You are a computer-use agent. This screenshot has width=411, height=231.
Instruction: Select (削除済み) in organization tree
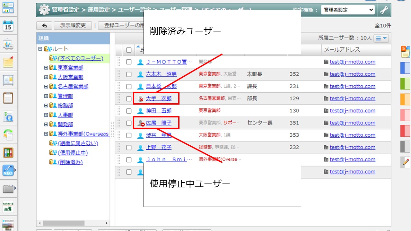[x=70, y=162]
